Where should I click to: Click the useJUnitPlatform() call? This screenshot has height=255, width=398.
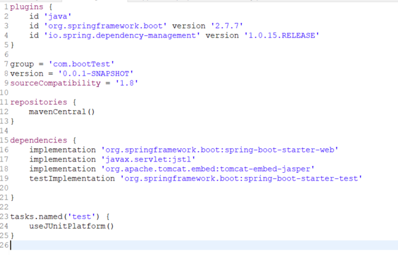point(71,226)
